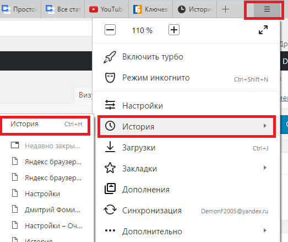Open a new tab with the plus button

click(225, 9)
